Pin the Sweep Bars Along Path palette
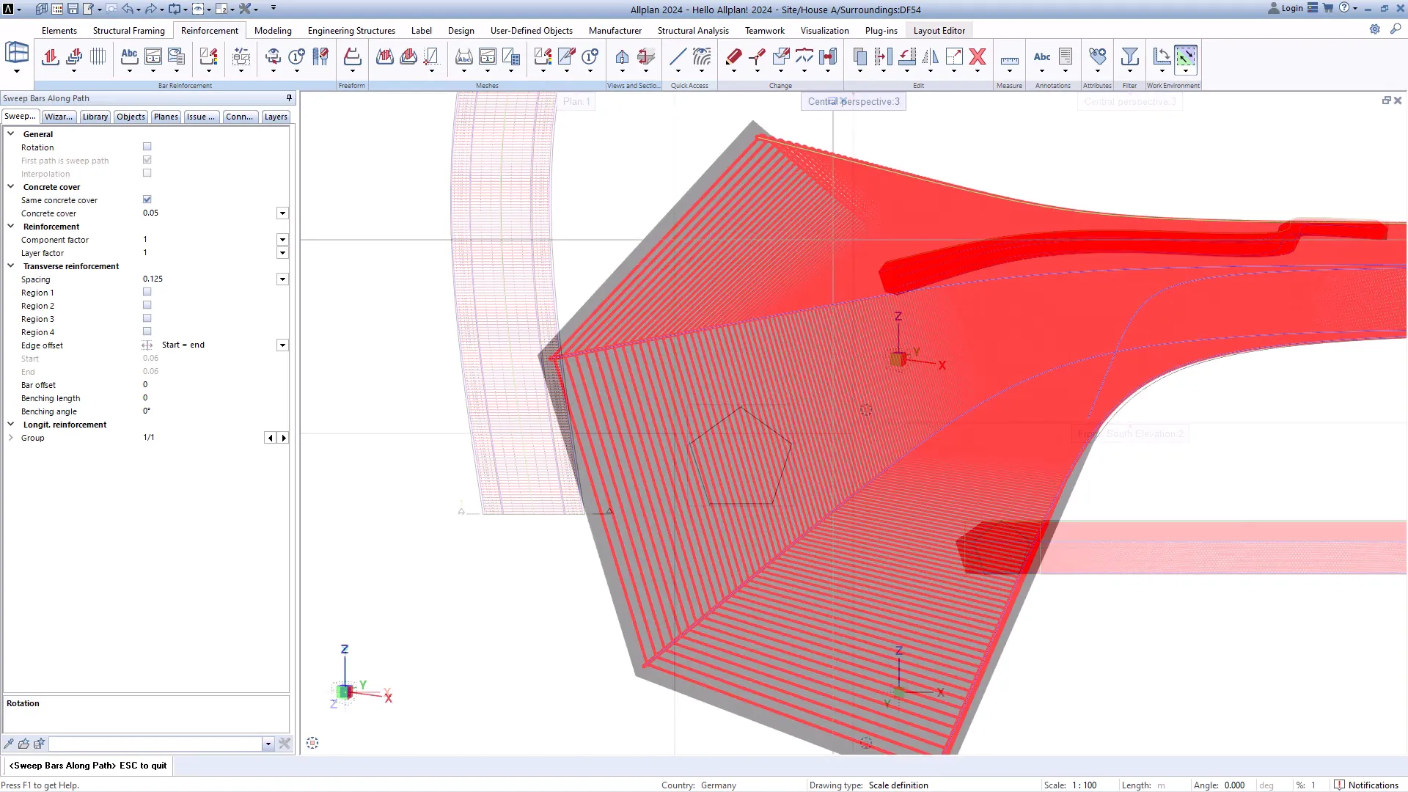This screenshot has width=1408, height=792. pyautogui.click(x=289, y=98)
